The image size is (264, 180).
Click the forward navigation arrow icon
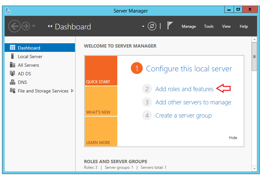(x=26, y=26)
